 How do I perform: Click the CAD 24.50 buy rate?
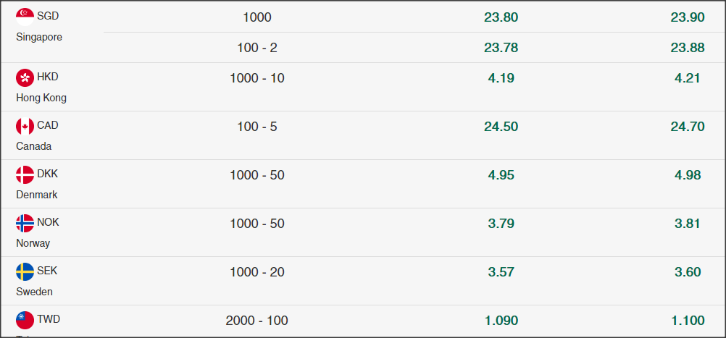click(x=501, y=127)
